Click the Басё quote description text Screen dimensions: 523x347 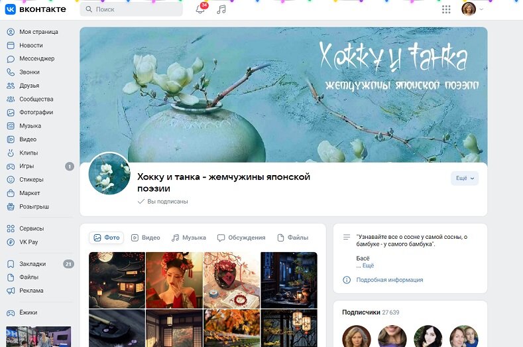coord(412,247)
